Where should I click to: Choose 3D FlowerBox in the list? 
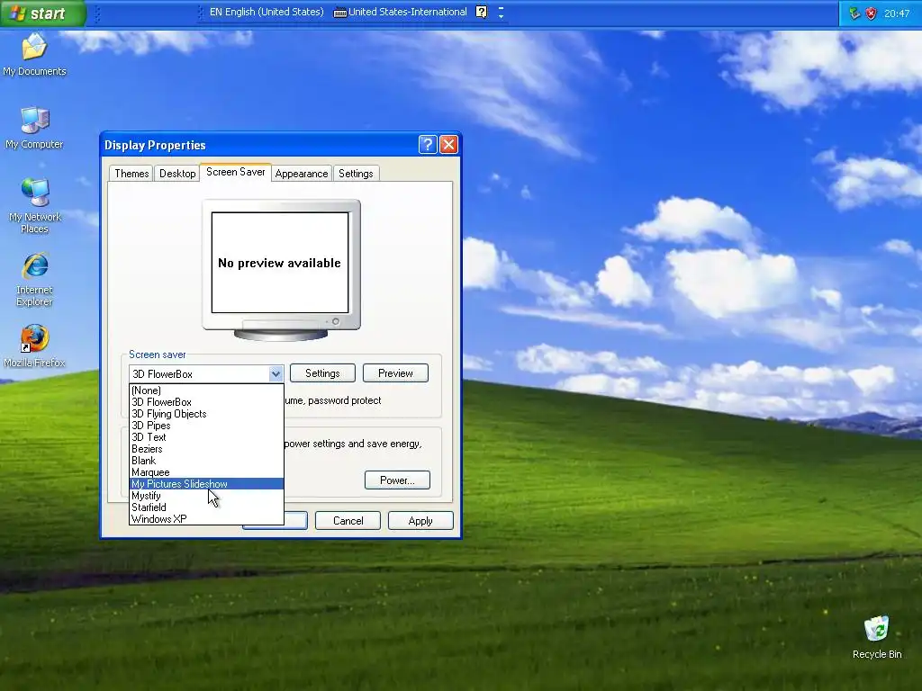pyautogui.click(x=206, y=402)
